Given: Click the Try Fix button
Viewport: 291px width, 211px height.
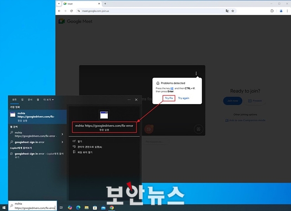Looking at the screenshot, I should pos(169,98).
